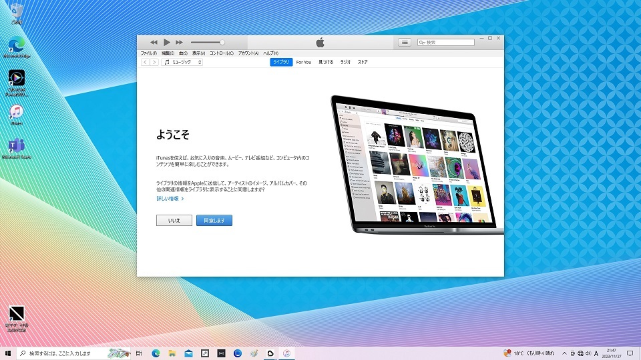This screenshot has width=641, height=360.
Task: Open the コントロール(C) menu
Action: pos(222,53)
